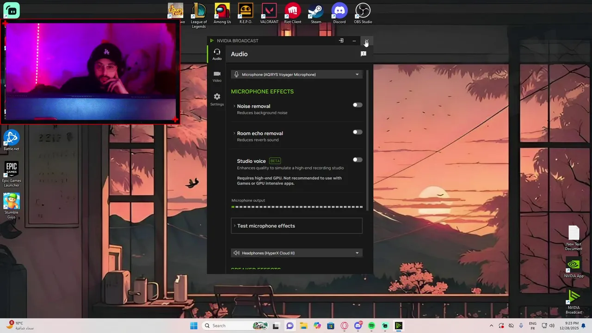Click the Stumble Guys desktop shortcut
This screenshot has width=592, height=333.
tap(12, 206)
